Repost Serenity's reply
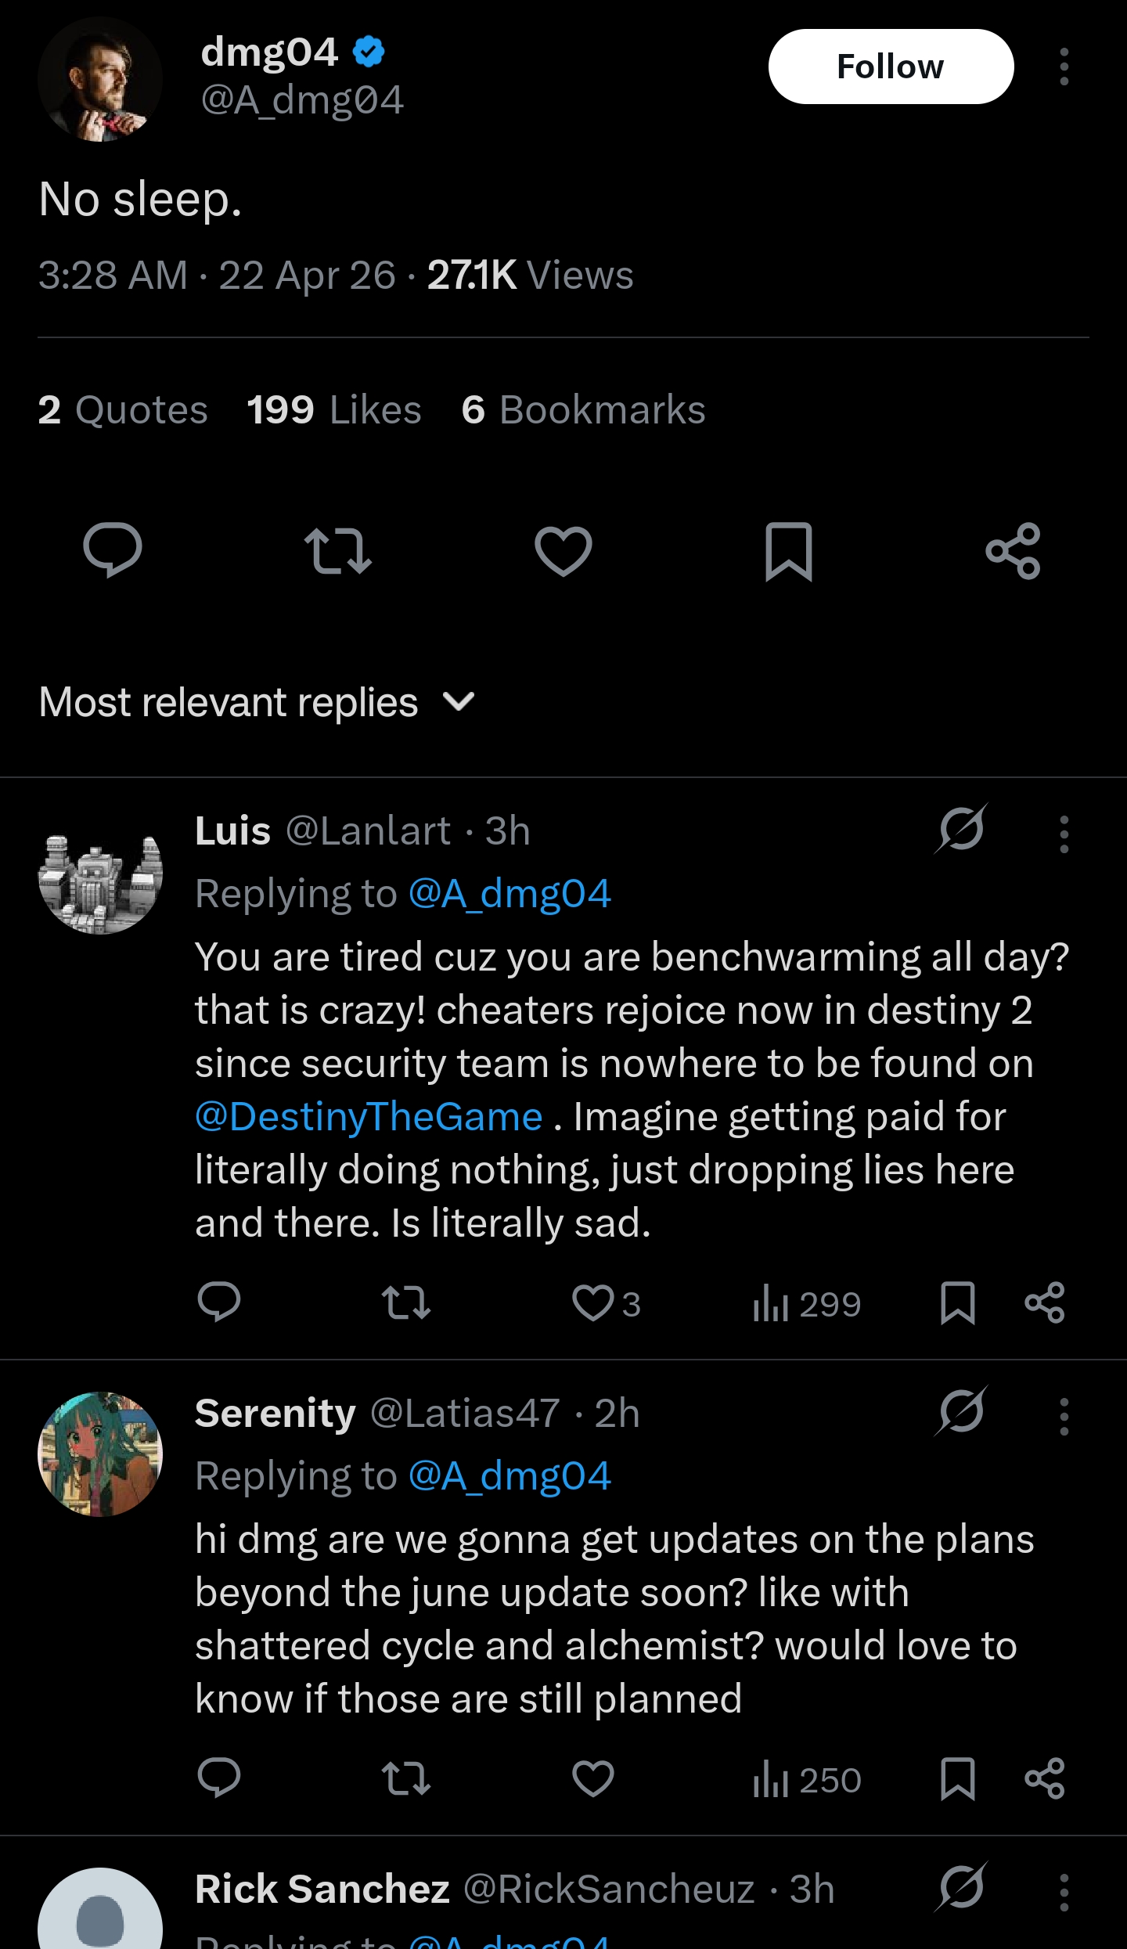 tap(406, 1778)
